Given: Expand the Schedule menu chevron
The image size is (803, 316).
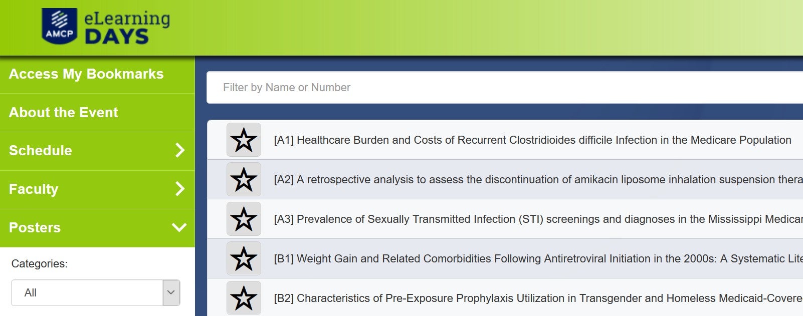Looking at the screenshot, I should point(180,150).
